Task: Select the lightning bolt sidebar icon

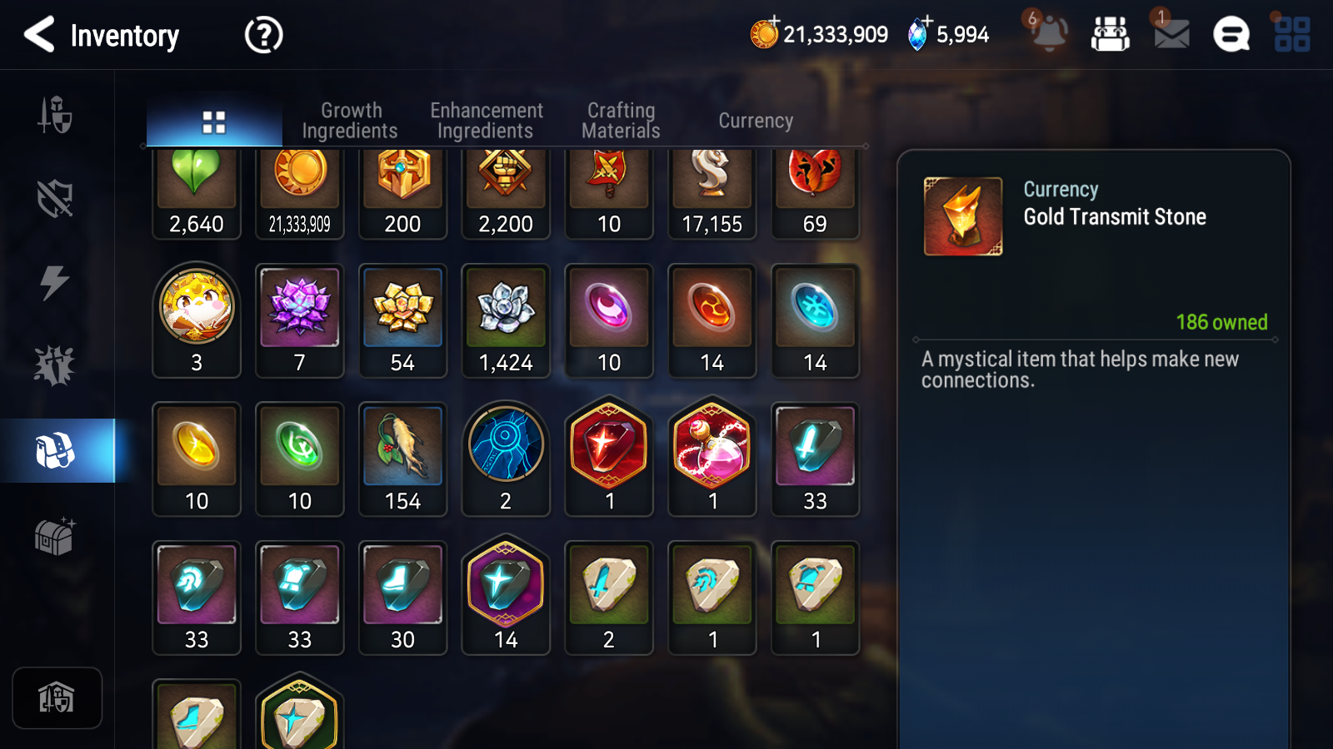Action: pyautogui.click(x=55, y=282)
